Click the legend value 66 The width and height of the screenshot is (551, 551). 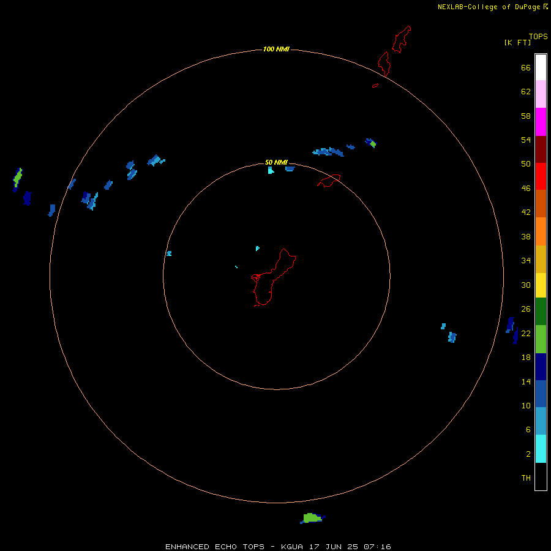526,68
